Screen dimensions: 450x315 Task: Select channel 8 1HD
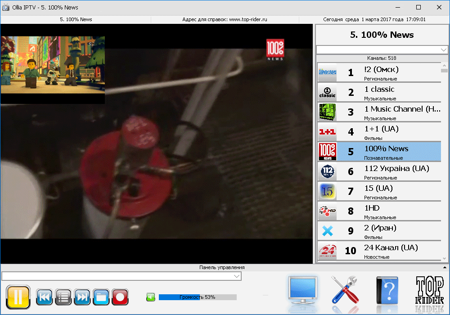(x=379, y=211)
